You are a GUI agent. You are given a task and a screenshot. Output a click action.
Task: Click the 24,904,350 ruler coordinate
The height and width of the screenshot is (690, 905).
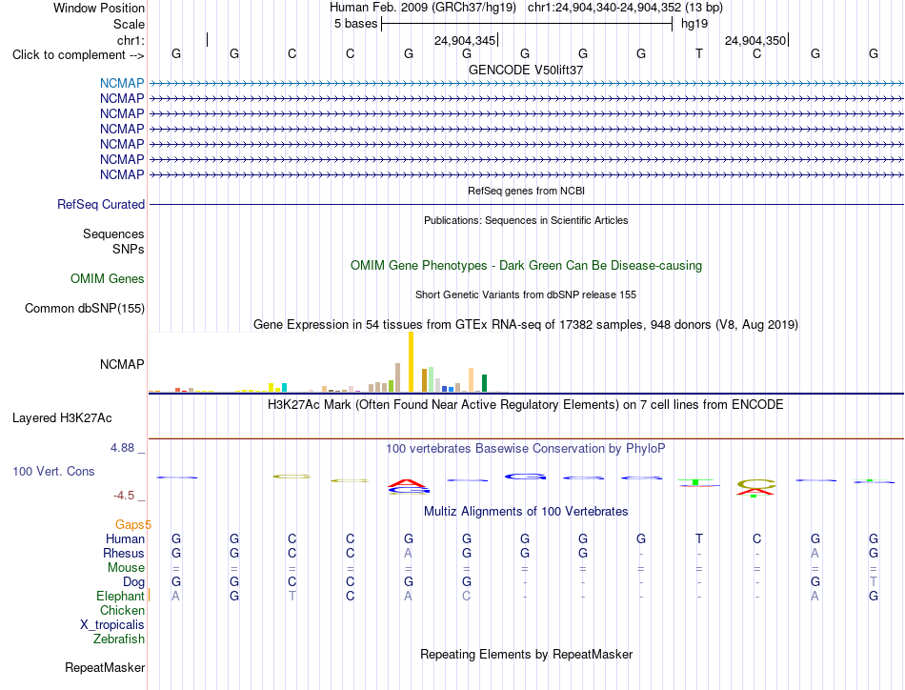click(754, 40)
